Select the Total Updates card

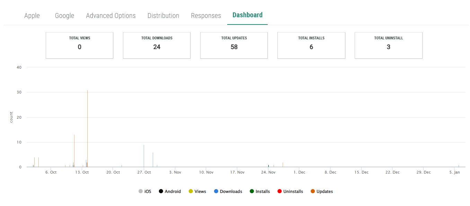pos(234,45)
